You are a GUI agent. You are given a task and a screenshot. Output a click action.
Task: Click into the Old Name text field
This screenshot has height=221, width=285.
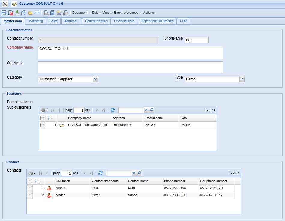click(x=130, y=67)
